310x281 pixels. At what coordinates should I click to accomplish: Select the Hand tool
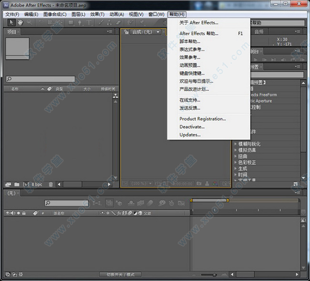tap(20, 23)
